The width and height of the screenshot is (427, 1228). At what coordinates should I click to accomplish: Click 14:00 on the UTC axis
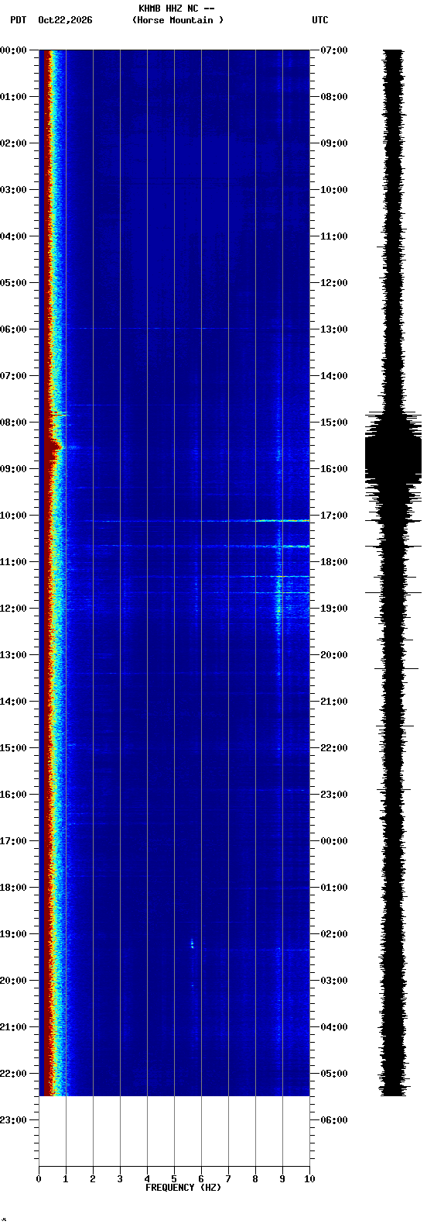coord(334,376)
